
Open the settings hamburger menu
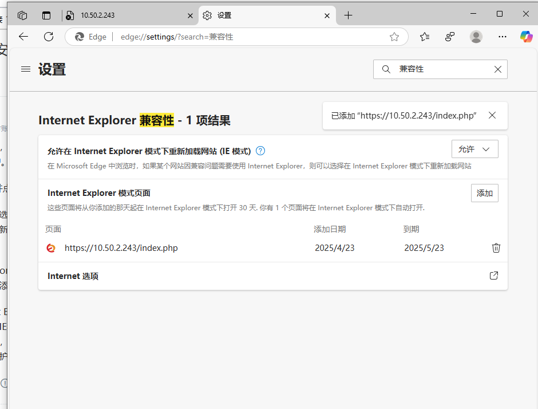pyautogui.click(x=26, y=69)
